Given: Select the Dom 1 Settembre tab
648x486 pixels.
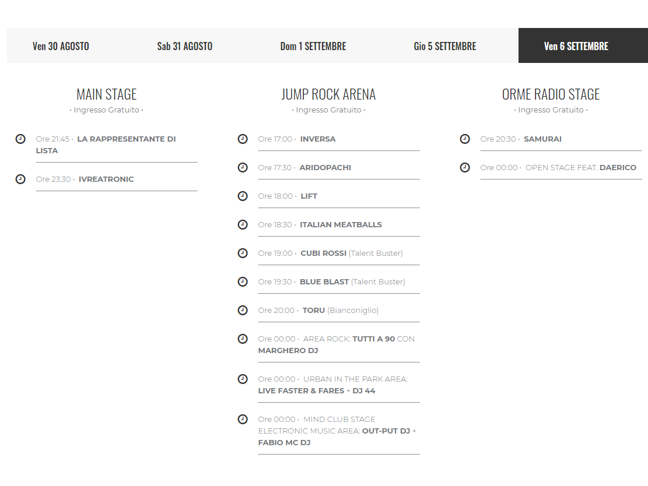Looking at the screenshot, I should [313, 46].
